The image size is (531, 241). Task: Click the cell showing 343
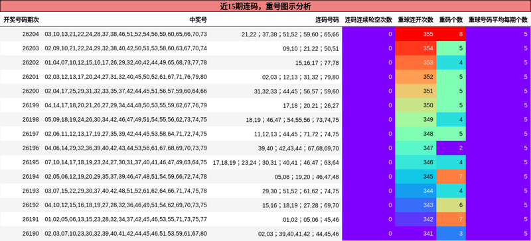(x=416, y=205)
